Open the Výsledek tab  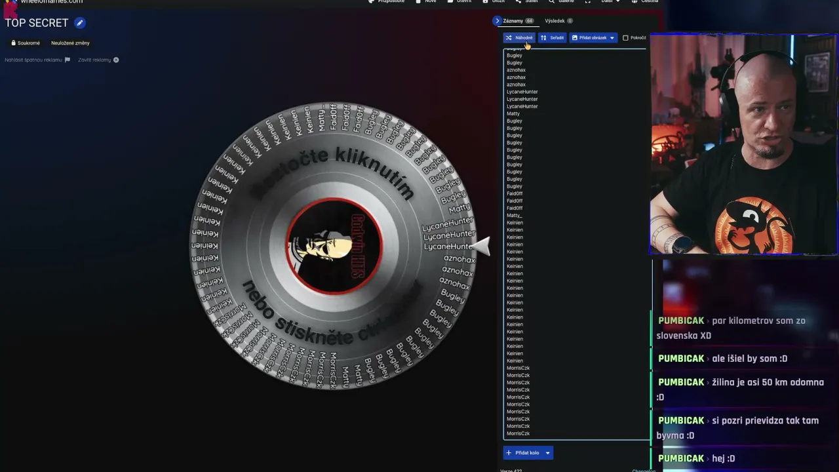tap(558, 21)
